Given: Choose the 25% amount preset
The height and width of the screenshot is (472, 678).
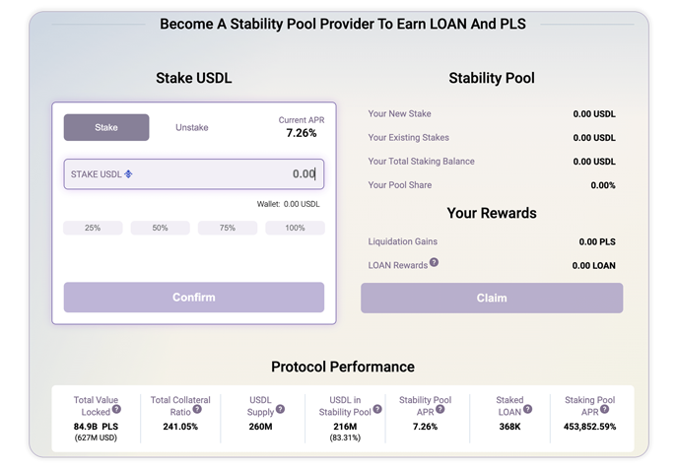Looking at the screenshot, I should (x=93, y=228).
